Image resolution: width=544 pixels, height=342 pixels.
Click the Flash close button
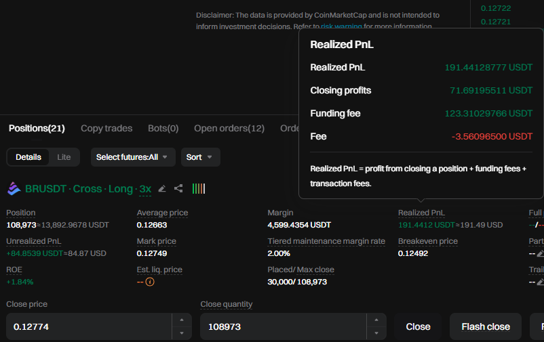pos(486,326)
